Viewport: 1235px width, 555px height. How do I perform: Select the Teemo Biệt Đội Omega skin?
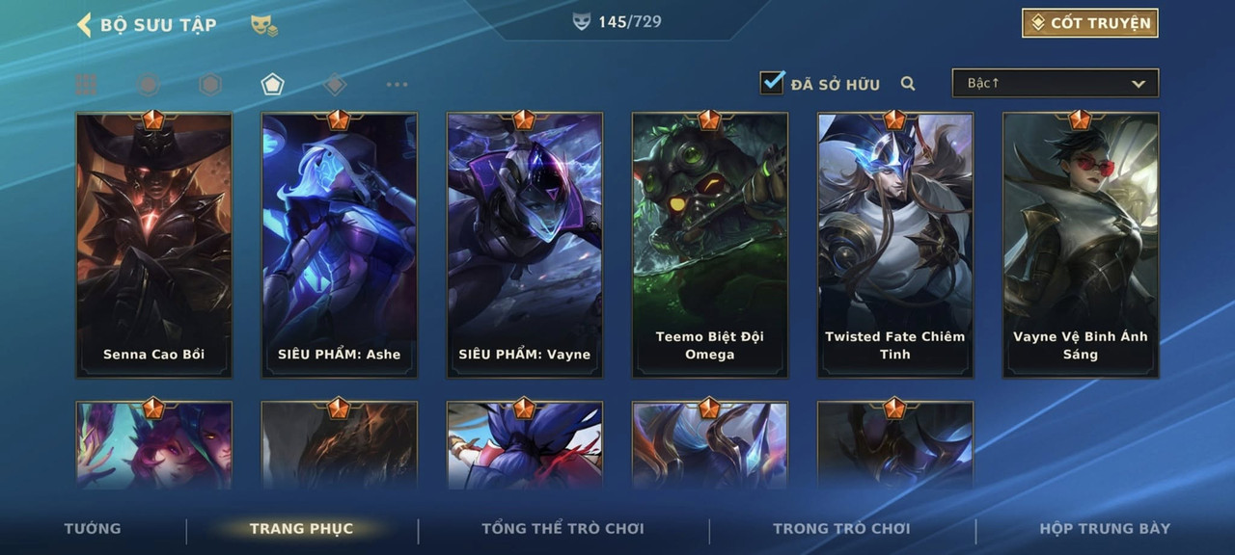point(710,245)
